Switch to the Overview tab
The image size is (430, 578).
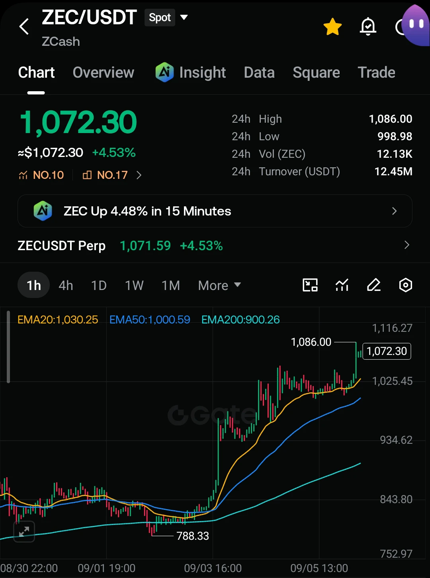[104, 72]
